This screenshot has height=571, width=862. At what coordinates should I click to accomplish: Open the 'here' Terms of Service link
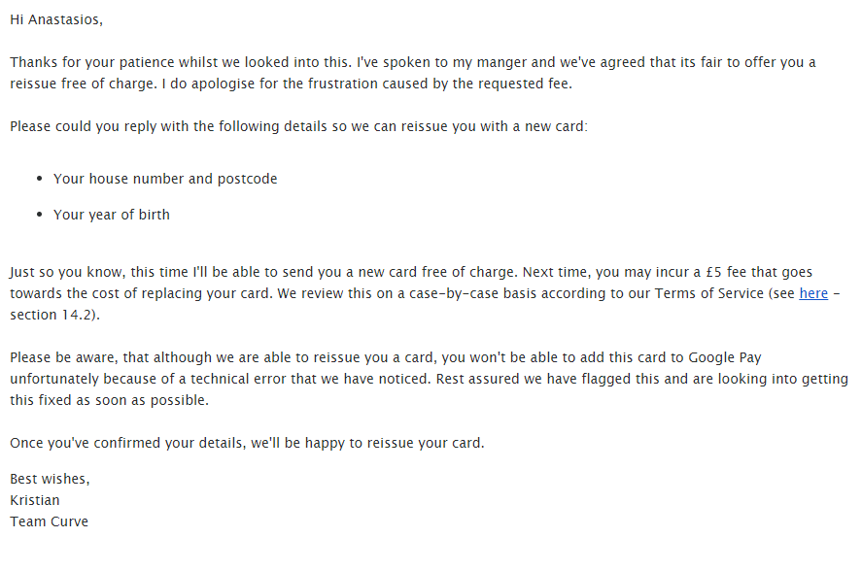pyautogui.click(x=812, y=293)
